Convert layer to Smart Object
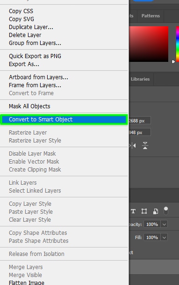 point(64,120)
